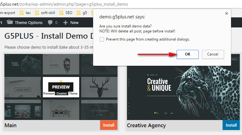
Task: Install the Creative Agency demo
Action: [231, 125]
